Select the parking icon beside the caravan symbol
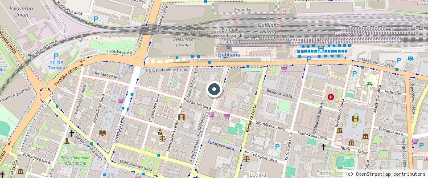 click(x=399, y=61)
